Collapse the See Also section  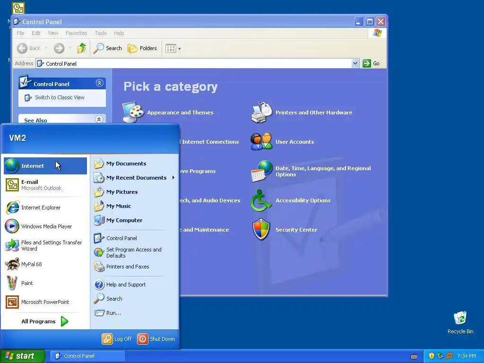[x=99, y=119]
